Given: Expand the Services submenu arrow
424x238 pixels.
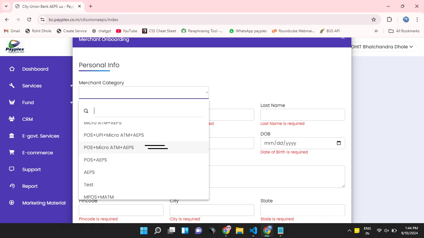Looking at the screenshot, I should [71, 86].
